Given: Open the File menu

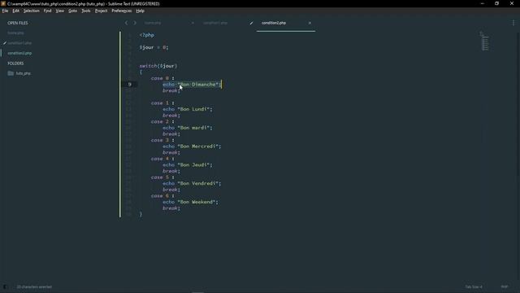Looking at the screenshot, I should pos(5,11).
